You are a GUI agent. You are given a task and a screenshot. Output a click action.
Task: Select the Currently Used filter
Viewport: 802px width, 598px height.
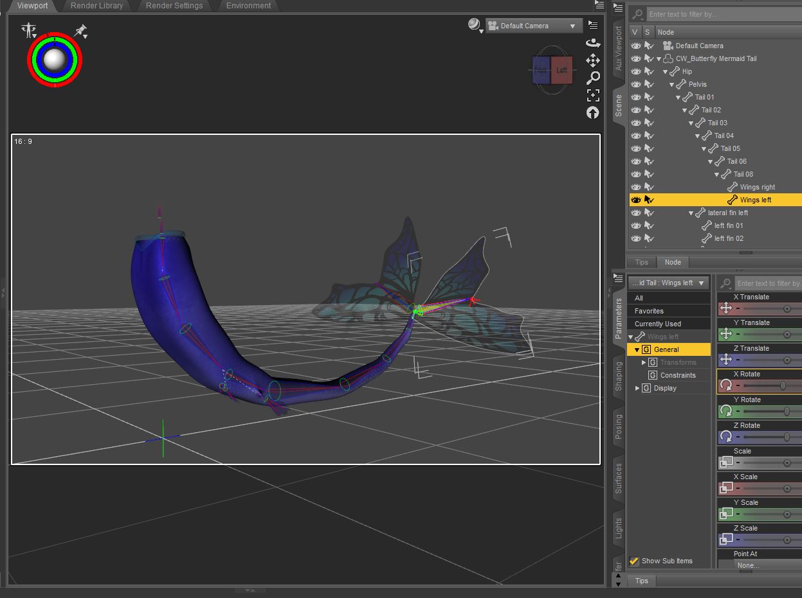[657, 324]
